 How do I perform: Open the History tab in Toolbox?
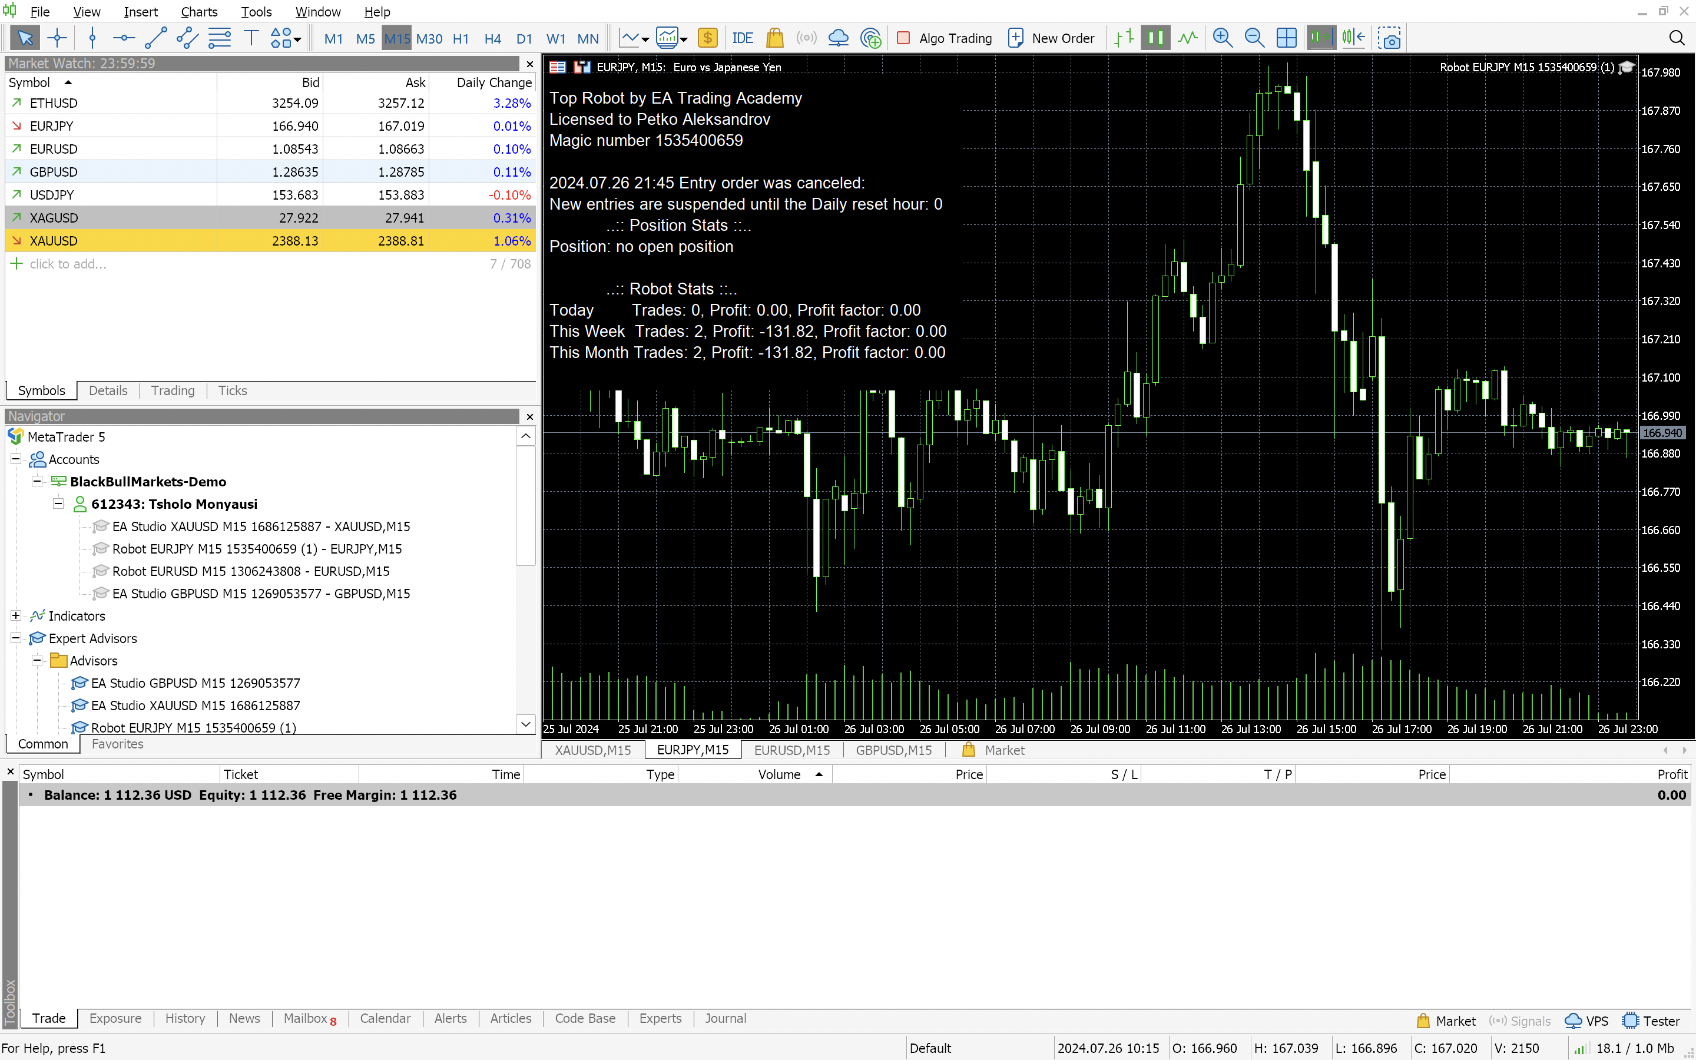185,1018
